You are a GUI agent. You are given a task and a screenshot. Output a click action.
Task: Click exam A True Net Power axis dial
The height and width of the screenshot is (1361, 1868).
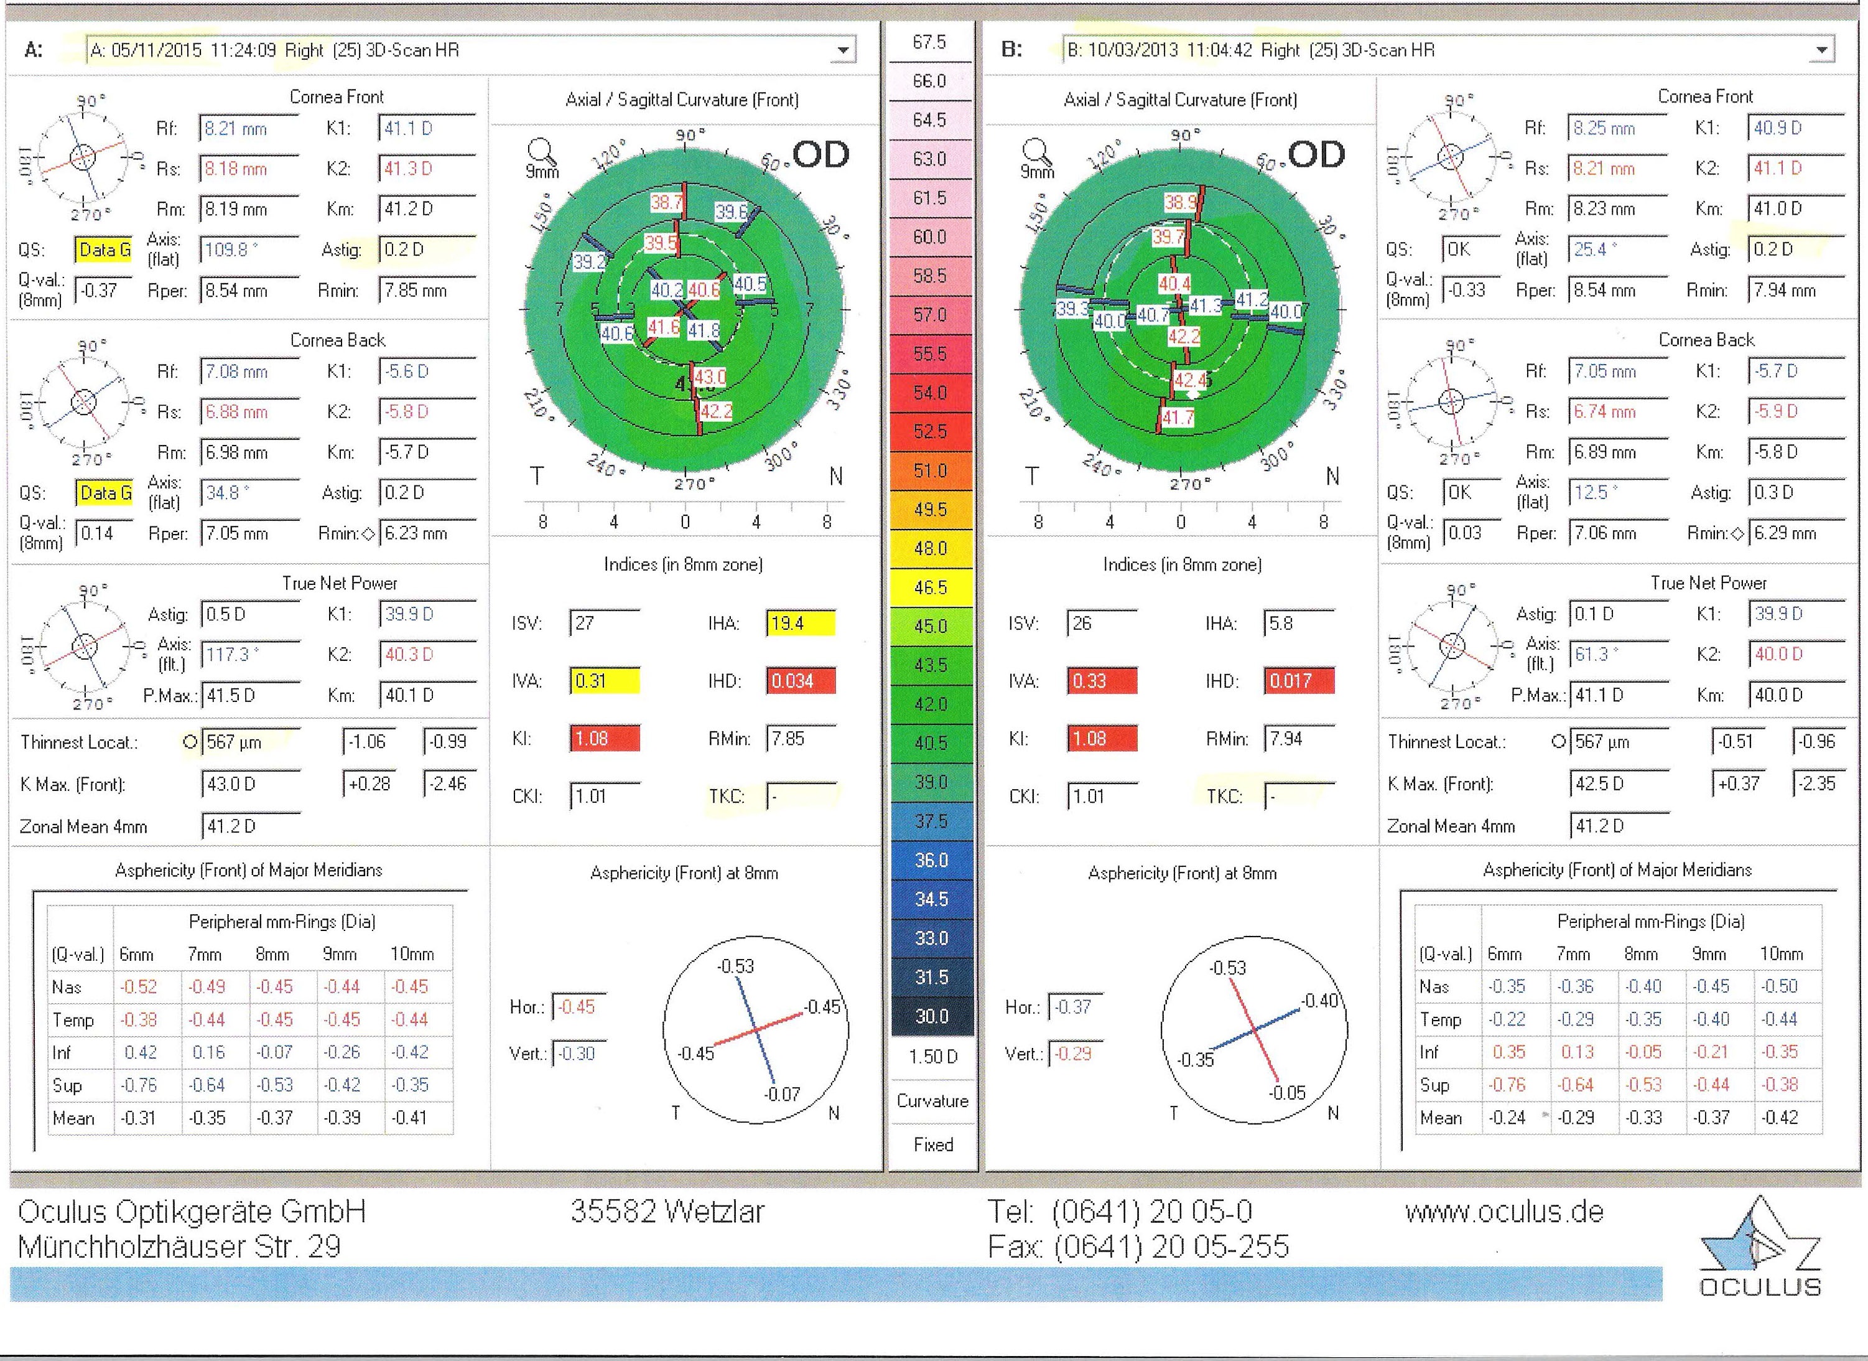[x=85, y=646]
